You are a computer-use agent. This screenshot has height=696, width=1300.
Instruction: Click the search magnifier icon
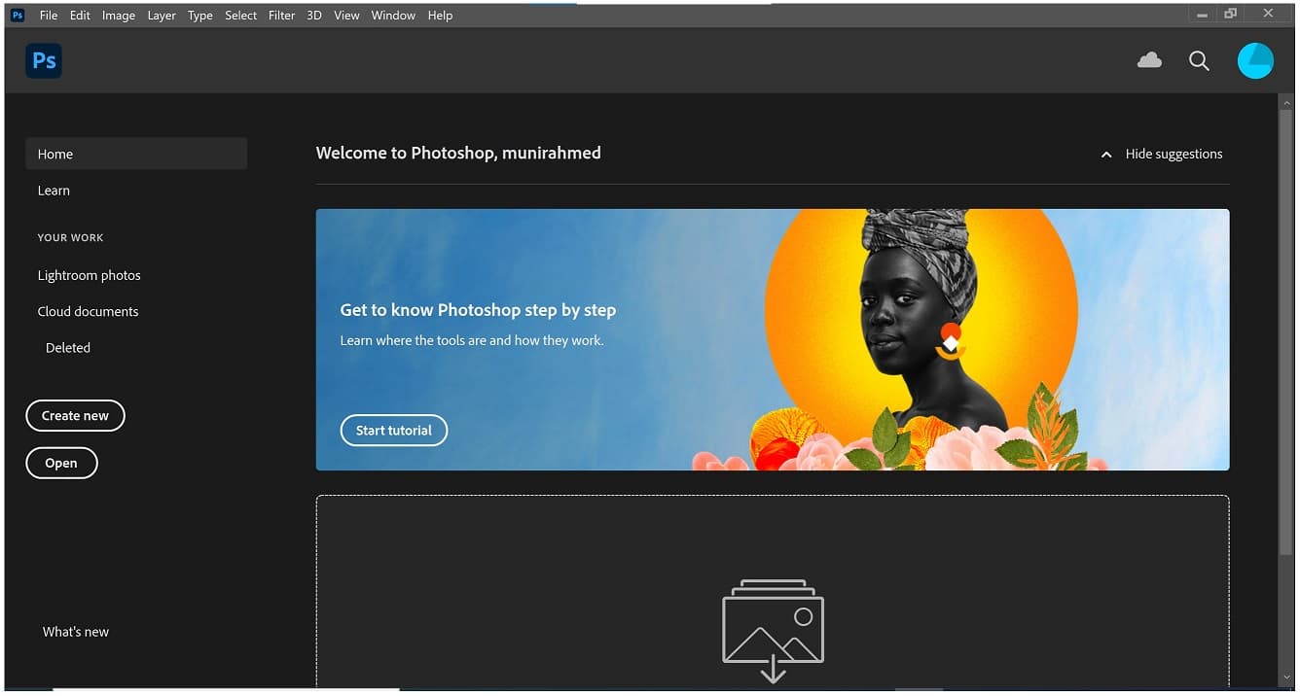[x=1199, y=61]
